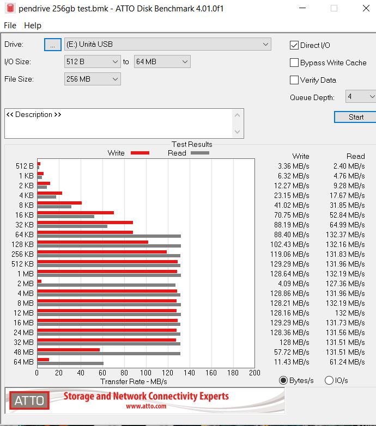Click the 132.37 MB/s read value
This screenshot has height=426, width=376.
pyautogui.click(x=345, y=234)
